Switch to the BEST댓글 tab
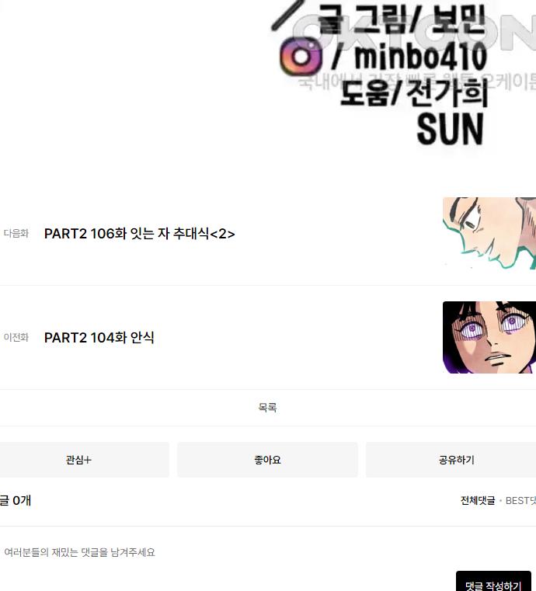Screen dimensions: 536x591 pos(520,501)
